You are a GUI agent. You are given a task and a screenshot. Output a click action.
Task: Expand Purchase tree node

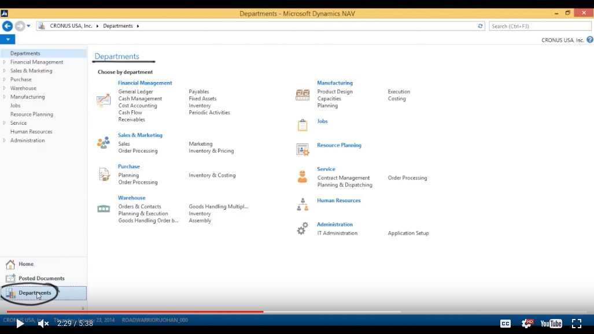click(5, 79)
